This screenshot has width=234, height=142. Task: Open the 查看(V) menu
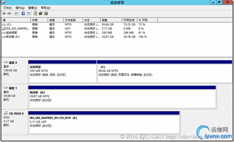click(x=33, y=8)
